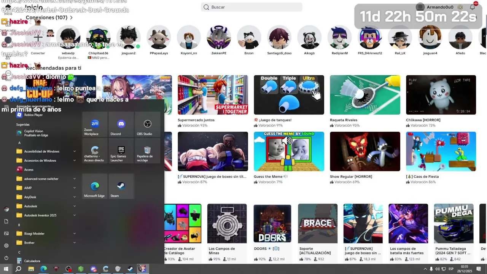Open the Los Campos de Minas thumbnail

pos(227,223)
